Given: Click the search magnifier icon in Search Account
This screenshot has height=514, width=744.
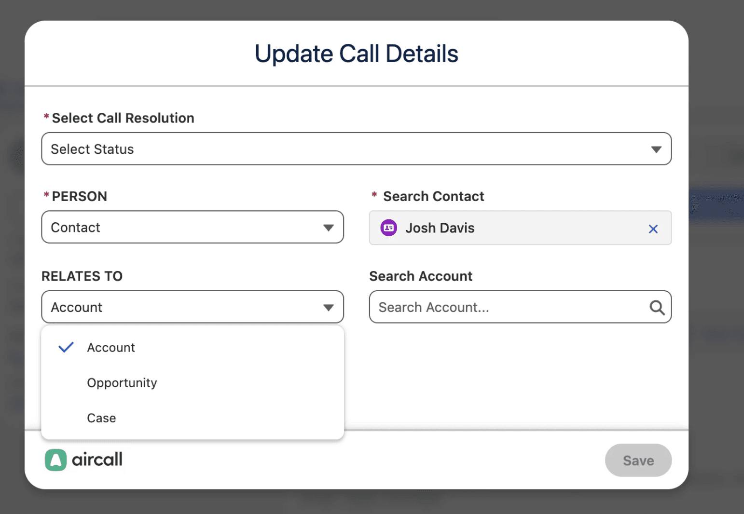Looking at the screenshot, I should point(657,307).
